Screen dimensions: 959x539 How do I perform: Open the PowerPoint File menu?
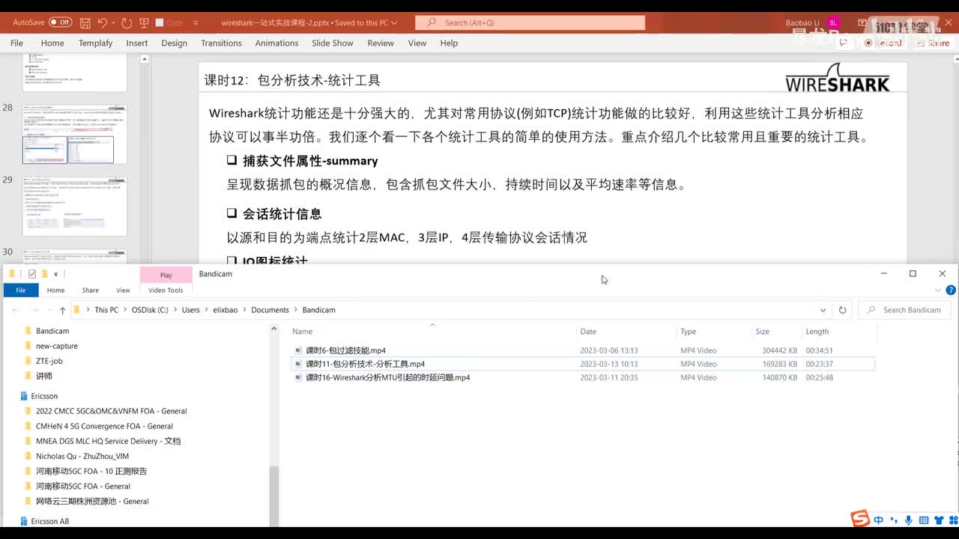click(x=16, y=43)
